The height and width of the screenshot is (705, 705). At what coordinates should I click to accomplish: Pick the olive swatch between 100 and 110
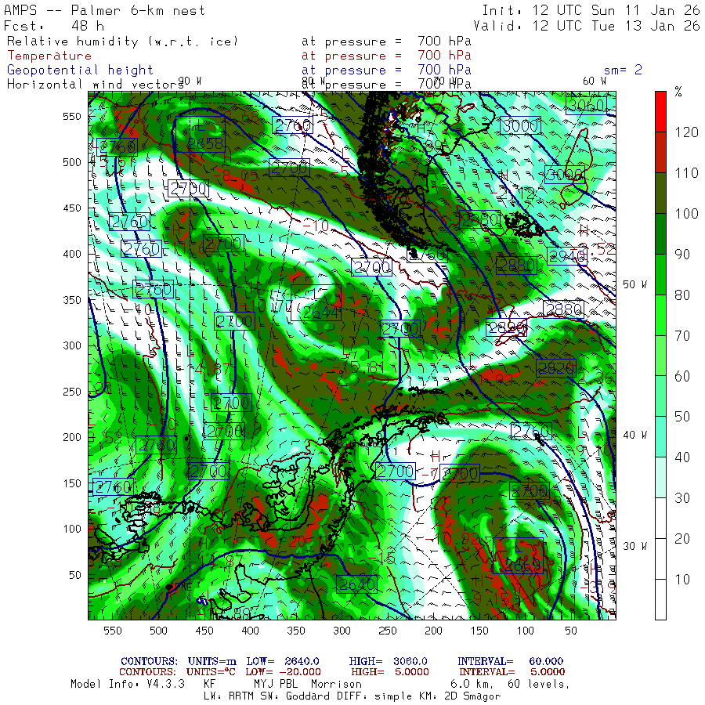click(x=662, y=192)
